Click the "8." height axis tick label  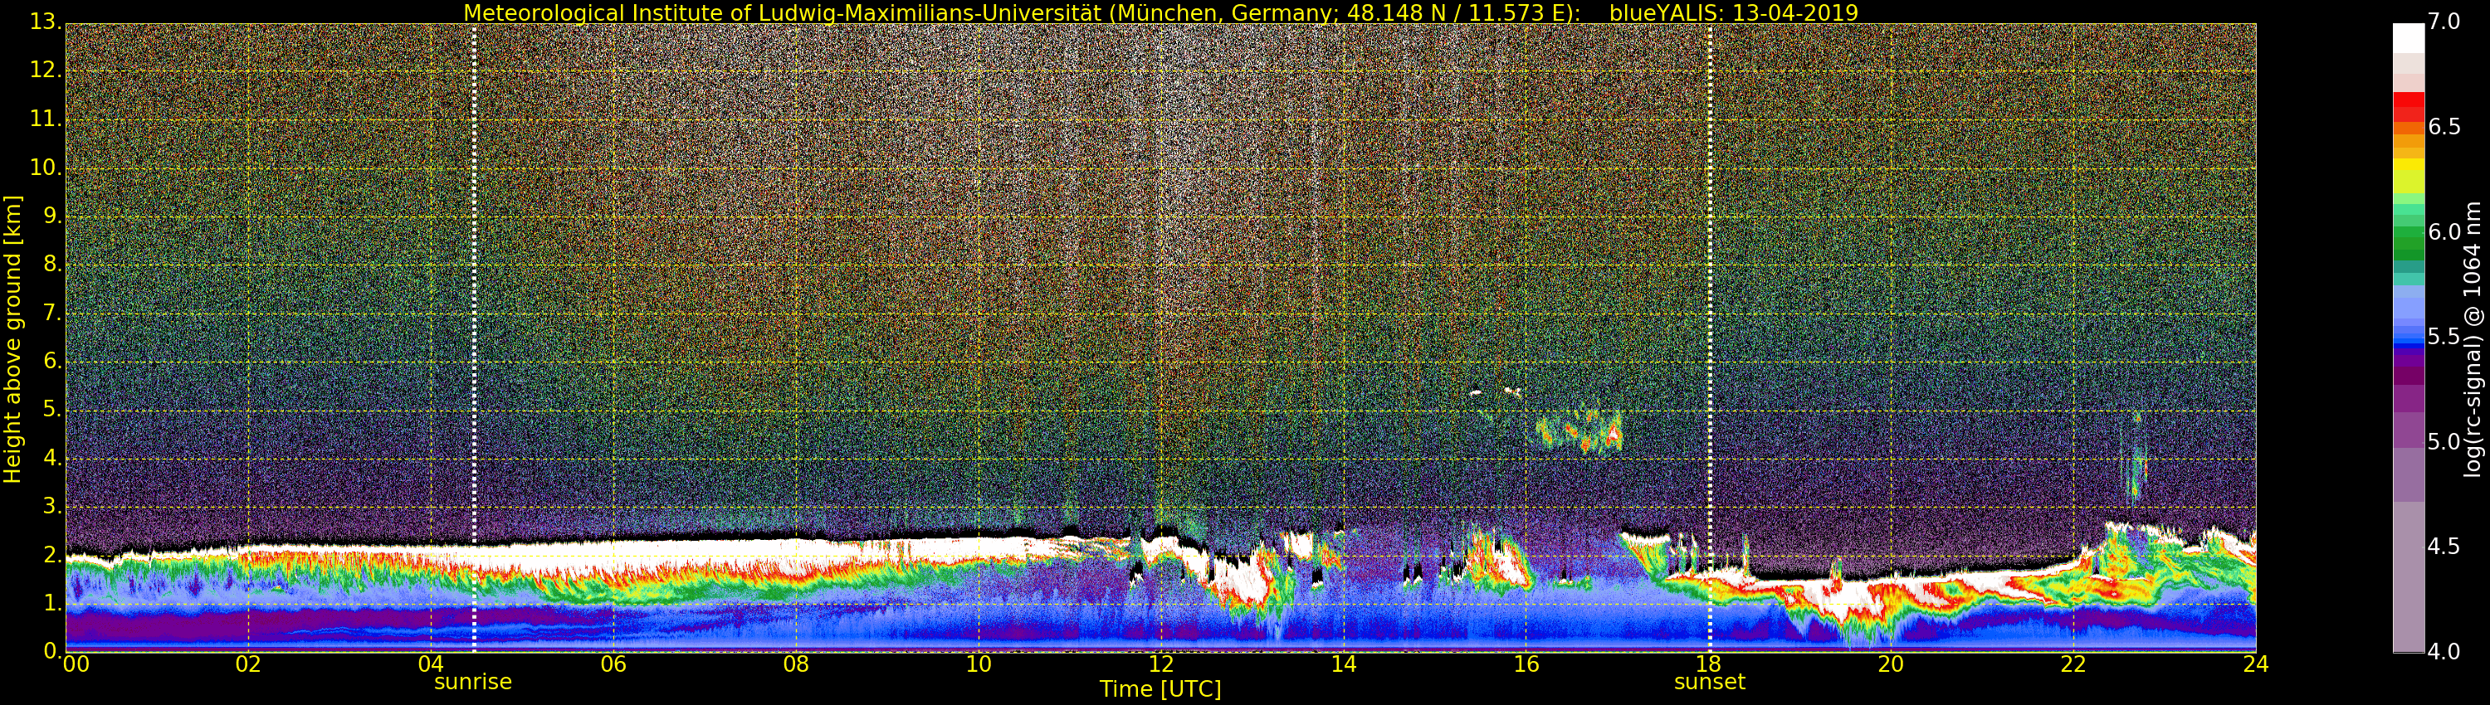[52, 264]
